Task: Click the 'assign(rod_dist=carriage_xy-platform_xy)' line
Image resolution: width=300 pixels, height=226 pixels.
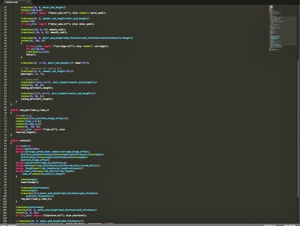Action: [42, 163]
